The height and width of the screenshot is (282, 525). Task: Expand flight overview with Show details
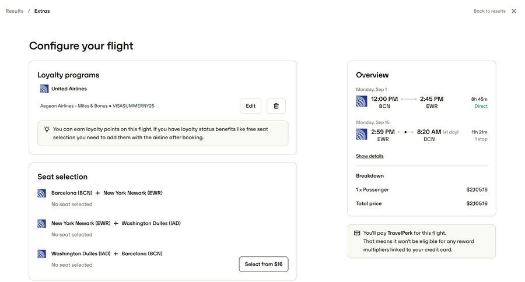click(x=370, y=156)
